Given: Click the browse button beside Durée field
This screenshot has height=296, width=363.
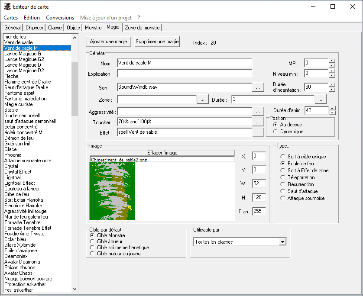Looking at the screenshot, I should 320,100.
